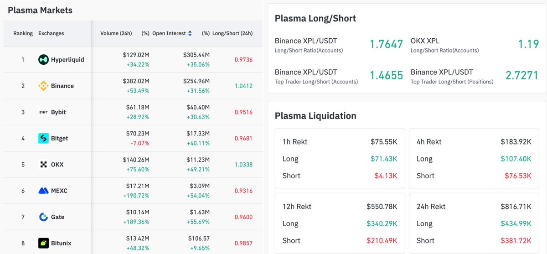Viewport: 547px width, 254px height.
Task: Click the Exchanges column header
Action: (51, 33)
